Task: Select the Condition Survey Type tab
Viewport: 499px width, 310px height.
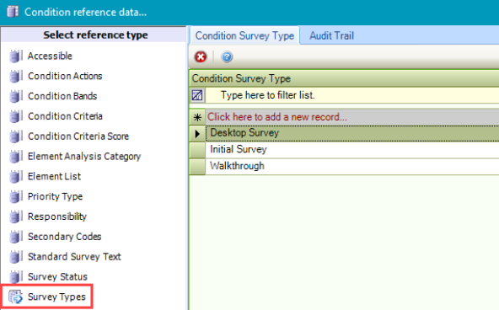Action: pyautogui.click(x=244, y=35)
